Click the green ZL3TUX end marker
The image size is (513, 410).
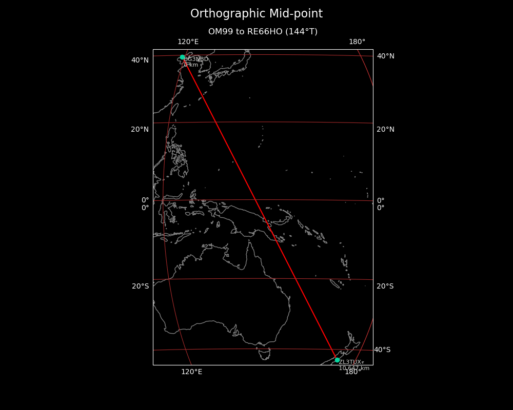click(x=337, y=360)
